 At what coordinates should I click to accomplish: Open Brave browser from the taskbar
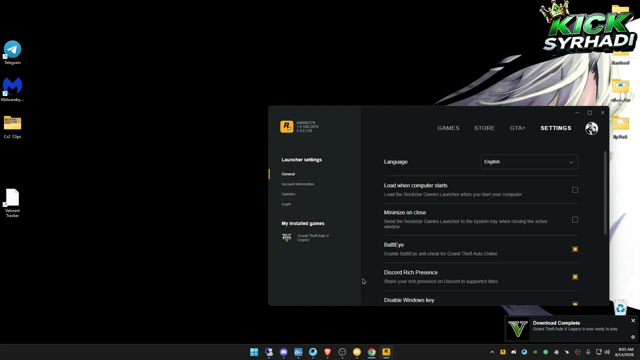327,352
